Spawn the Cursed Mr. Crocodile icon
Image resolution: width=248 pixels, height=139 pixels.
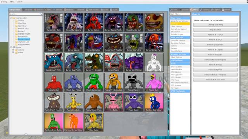pos(94,62)
